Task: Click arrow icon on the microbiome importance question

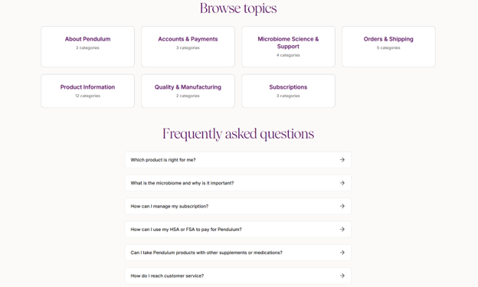Action: coord(342,183)
